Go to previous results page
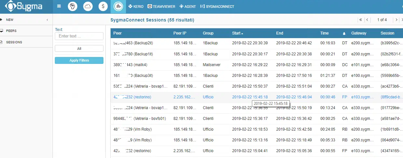403x158 pixels. coord(367,20)
